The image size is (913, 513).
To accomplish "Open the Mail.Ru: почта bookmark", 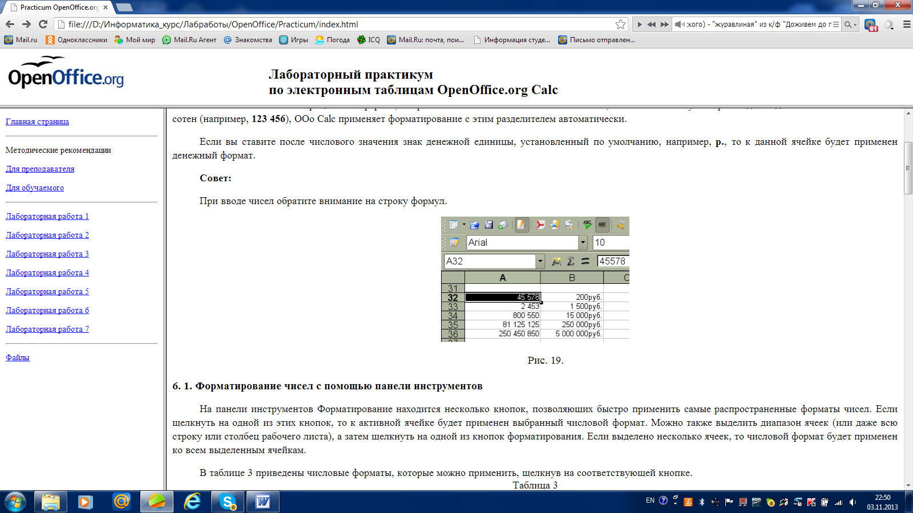I will (x=426, y=40).
